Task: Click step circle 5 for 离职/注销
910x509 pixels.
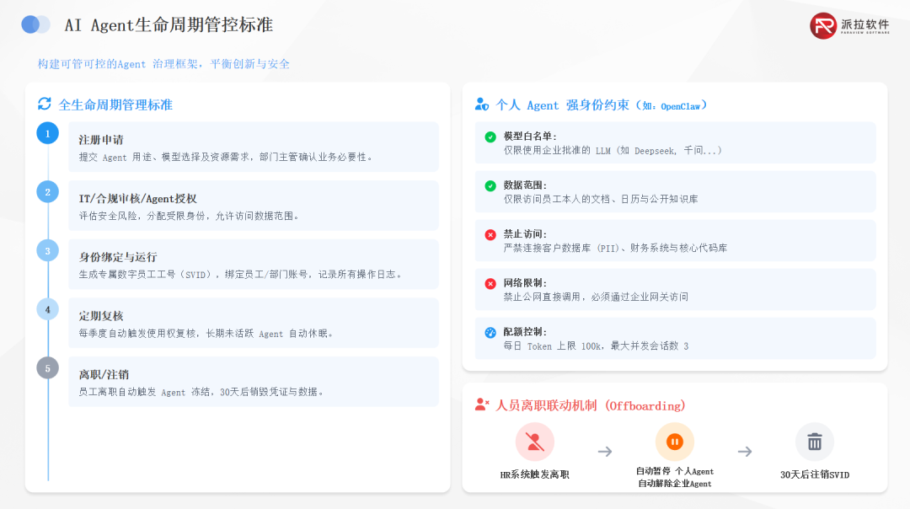Action: 47,367
